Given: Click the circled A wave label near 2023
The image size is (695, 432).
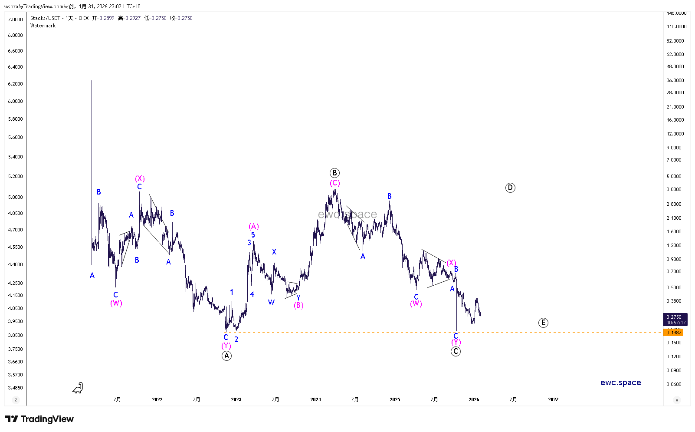Looking at the screenshot, I should pos(226,356).
